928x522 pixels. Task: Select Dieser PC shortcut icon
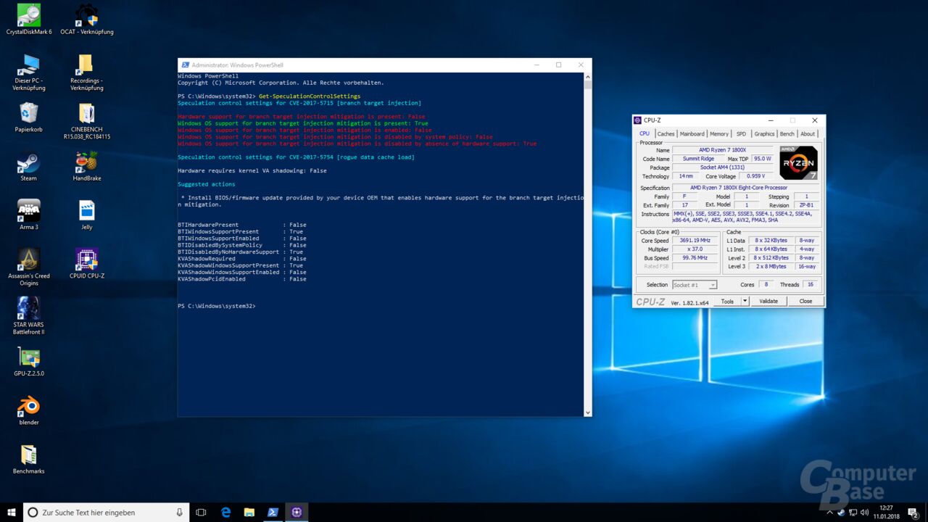pyautogui.click(x=29, y=72)
